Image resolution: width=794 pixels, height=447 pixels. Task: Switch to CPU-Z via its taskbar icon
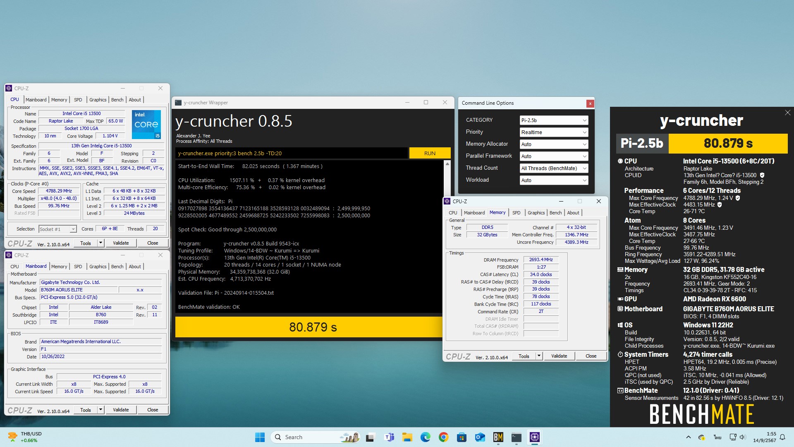point(534,437)
